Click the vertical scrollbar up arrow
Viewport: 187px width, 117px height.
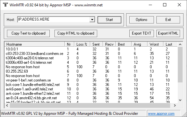pyautogui.click(x=180, y=44)
